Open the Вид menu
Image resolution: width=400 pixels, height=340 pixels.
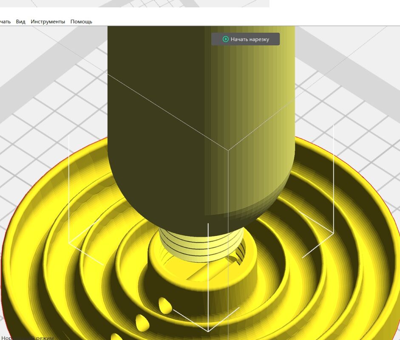click(x=20, y=22)
